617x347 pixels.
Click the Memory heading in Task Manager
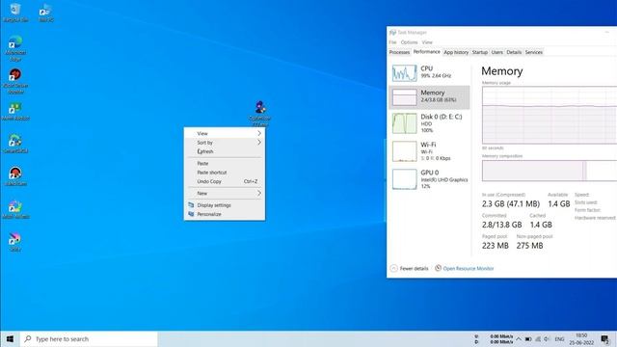pos(501,70)
